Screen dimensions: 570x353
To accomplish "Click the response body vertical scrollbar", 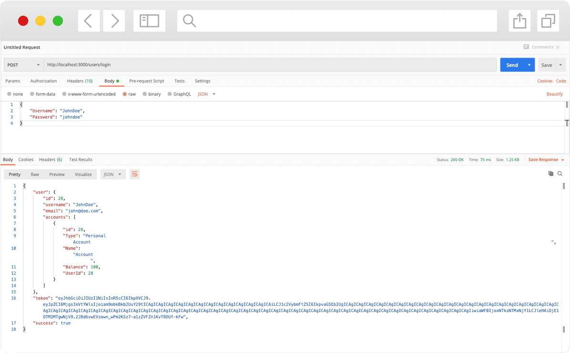I will [x=564, y=257].
